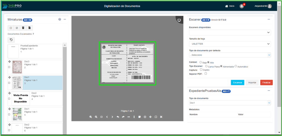Click the refresh arrow button under Documentos Escaneados
Viewport: 282px width, 136px height.
coord(11,40)
